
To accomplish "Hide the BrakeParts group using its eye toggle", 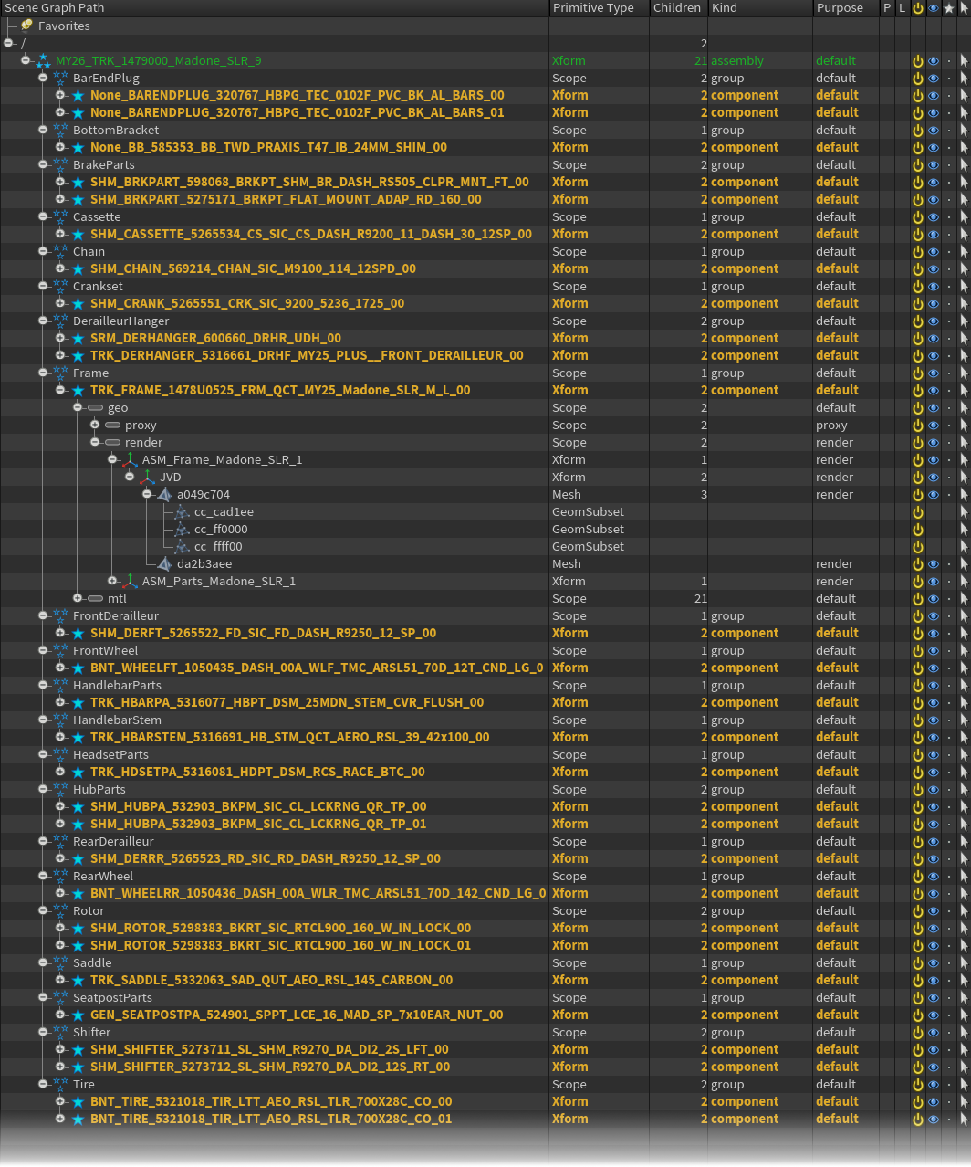I will click(933, 164).
